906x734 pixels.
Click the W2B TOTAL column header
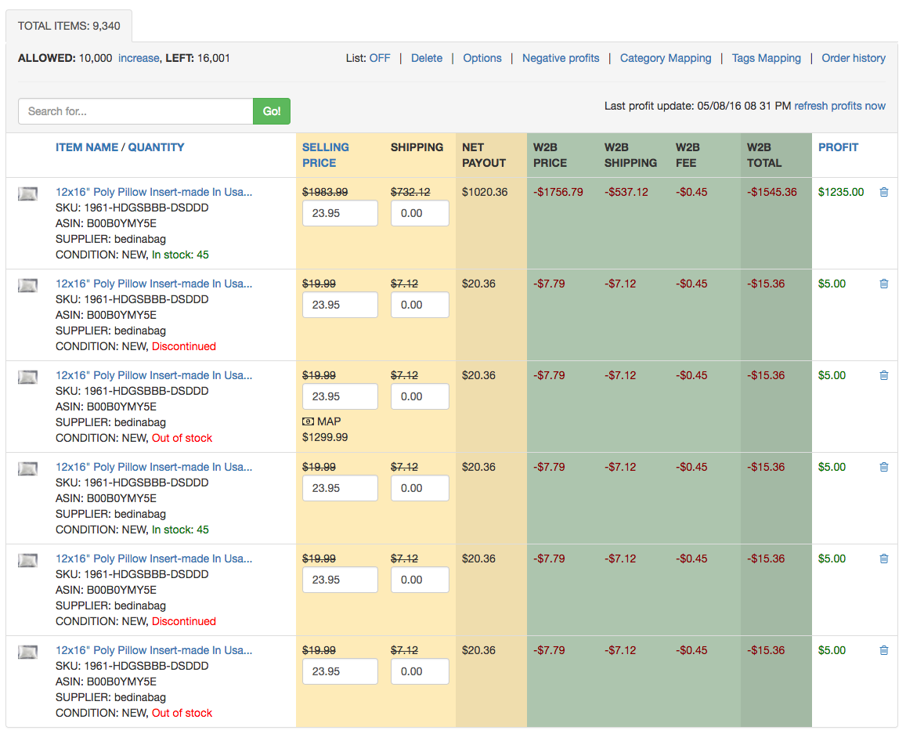tap(763, 155)
